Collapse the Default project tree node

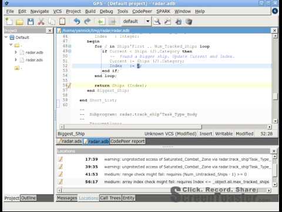(x=6, y=37)
